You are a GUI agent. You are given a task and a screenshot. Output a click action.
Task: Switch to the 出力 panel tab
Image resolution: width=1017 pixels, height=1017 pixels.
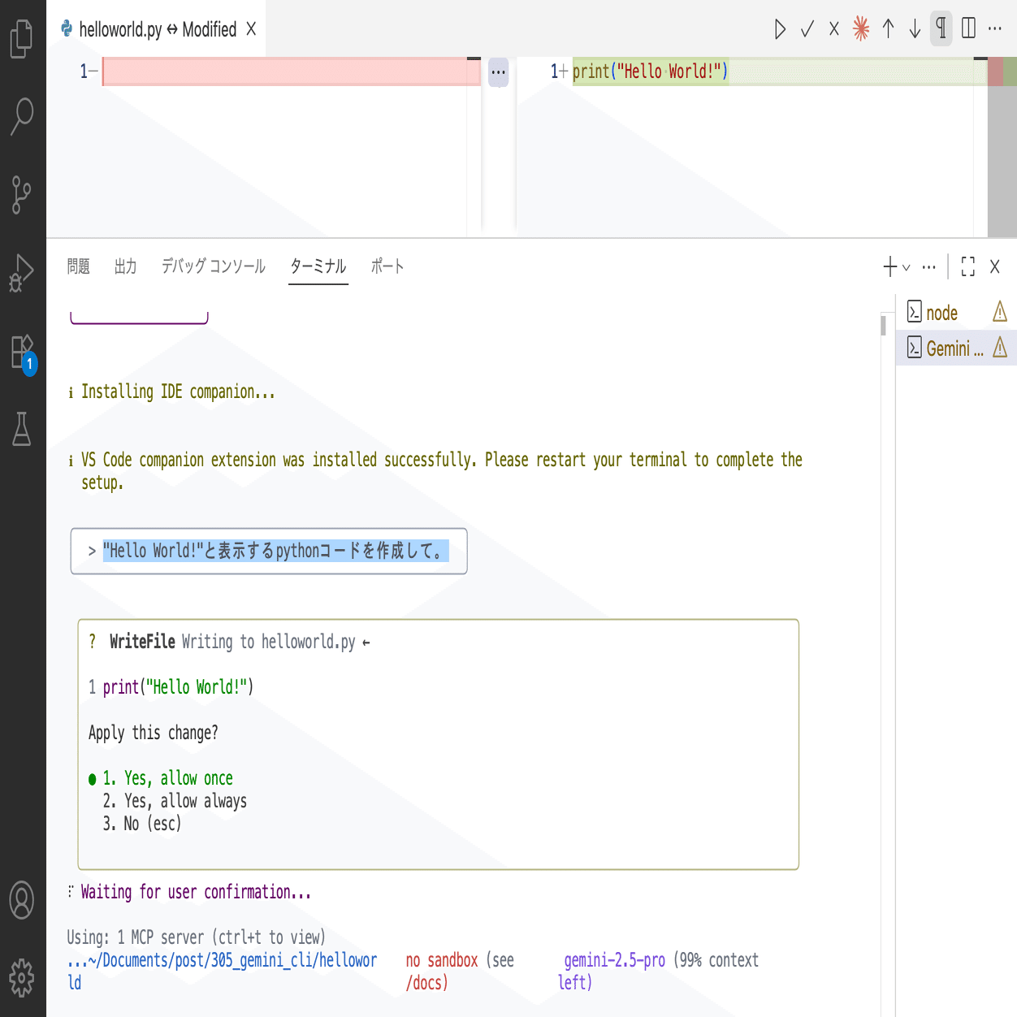click(126, 266)
